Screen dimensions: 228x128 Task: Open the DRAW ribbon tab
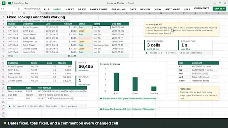(x=82, y=9)
